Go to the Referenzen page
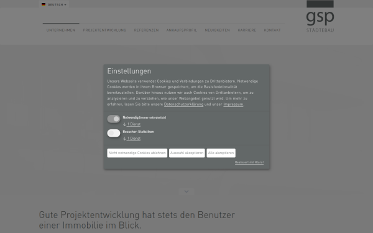 (146, 30)
